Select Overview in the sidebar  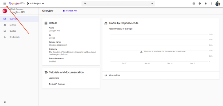click(x=19, y=19)
